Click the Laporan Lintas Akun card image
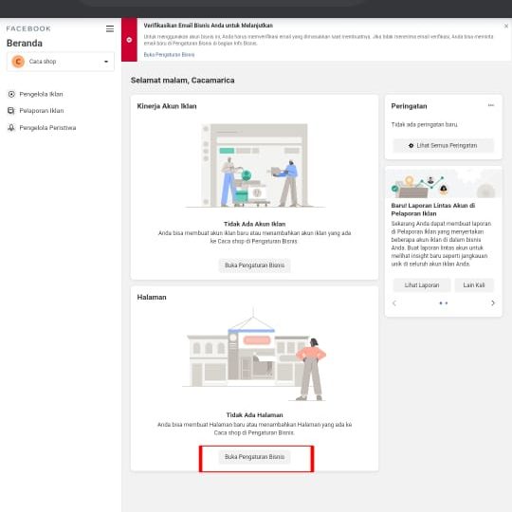Image resolution: width=512 pixels, height=512 pixels. pyautogui.click(x=444, y=183)
